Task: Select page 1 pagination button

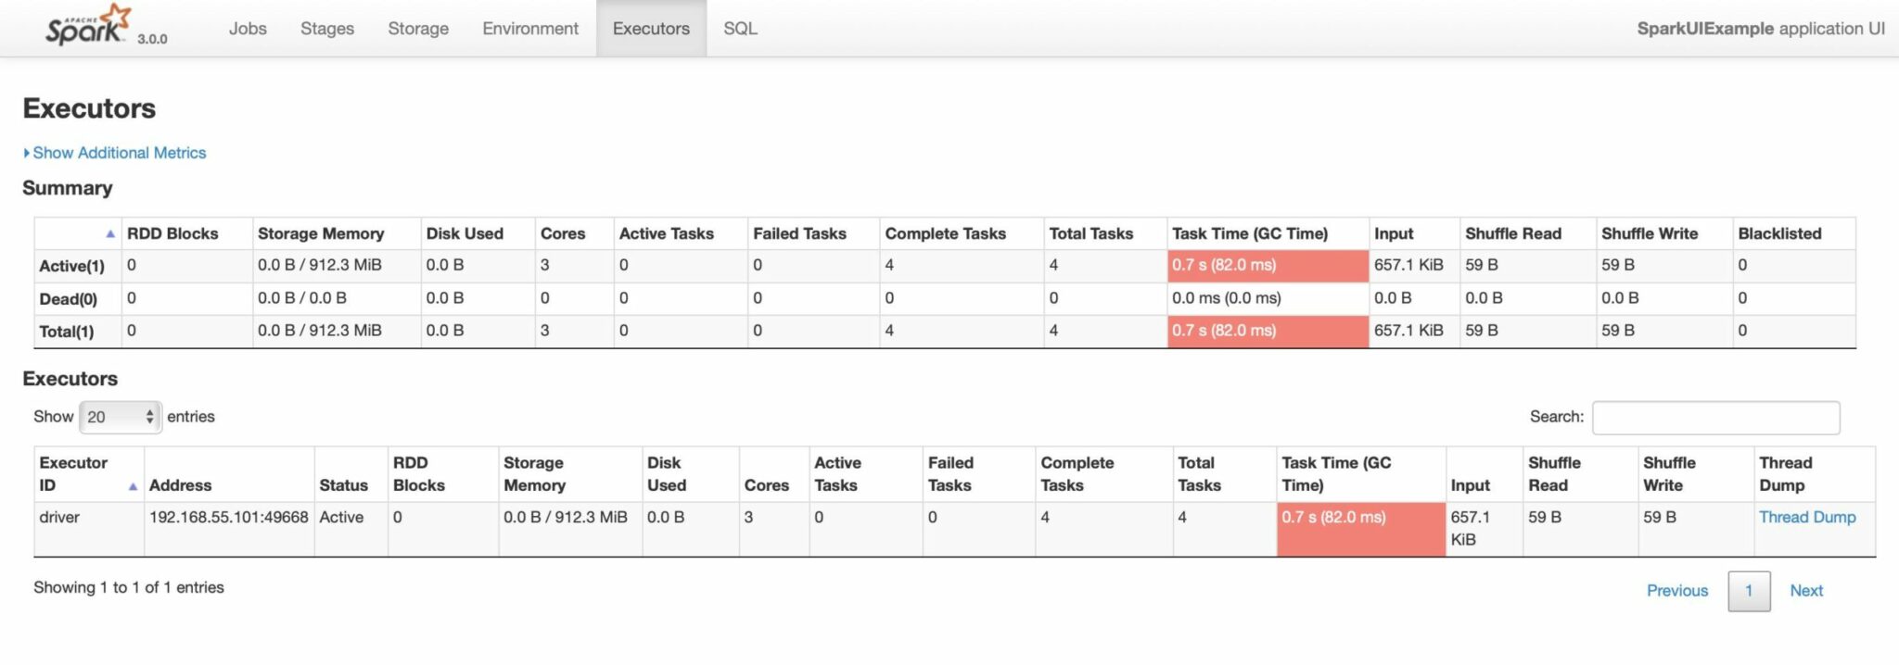Action: coord(1749,591)
